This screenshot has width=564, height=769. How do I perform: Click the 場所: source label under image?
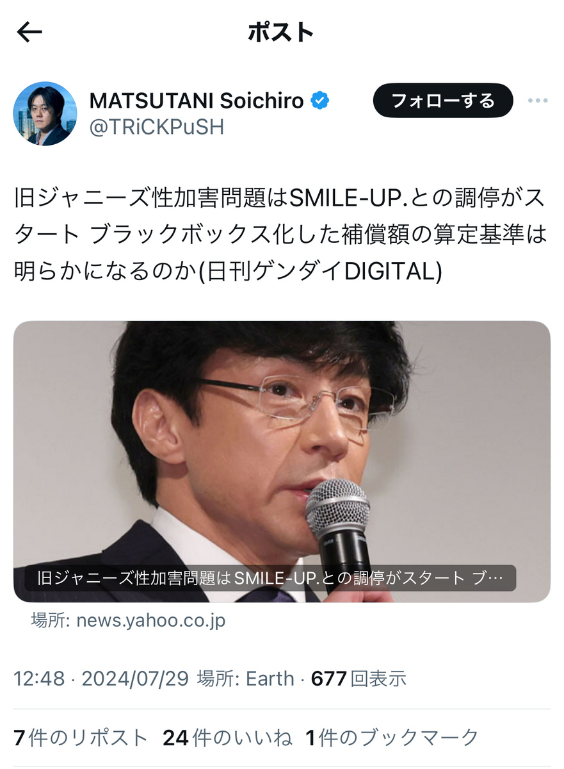(x=52, y=621)
